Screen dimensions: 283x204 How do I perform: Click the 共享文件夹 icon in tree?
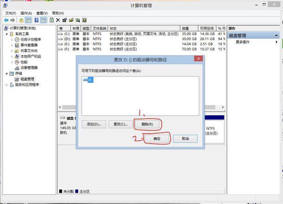[x=17, y=51]
